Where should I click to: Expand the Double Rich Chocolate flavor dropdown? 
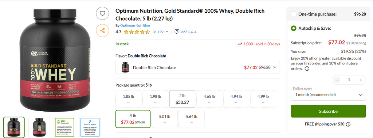point(197,67)
